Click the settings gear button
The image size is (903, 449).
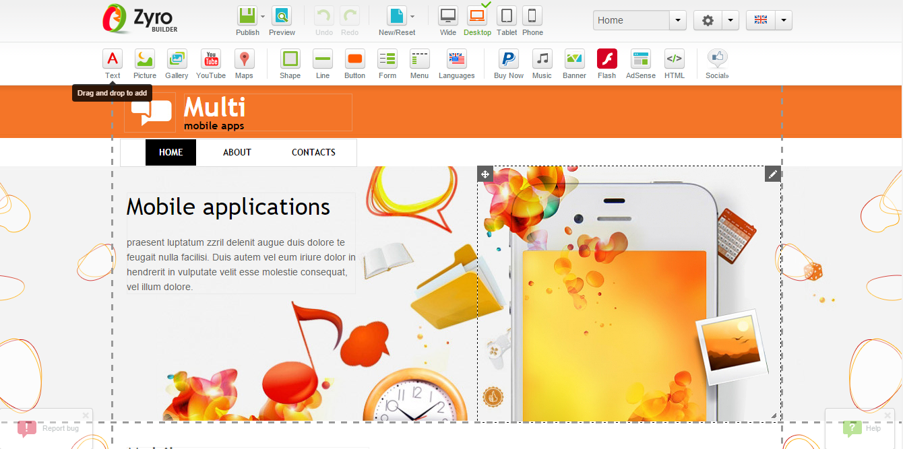click(708, 20)
